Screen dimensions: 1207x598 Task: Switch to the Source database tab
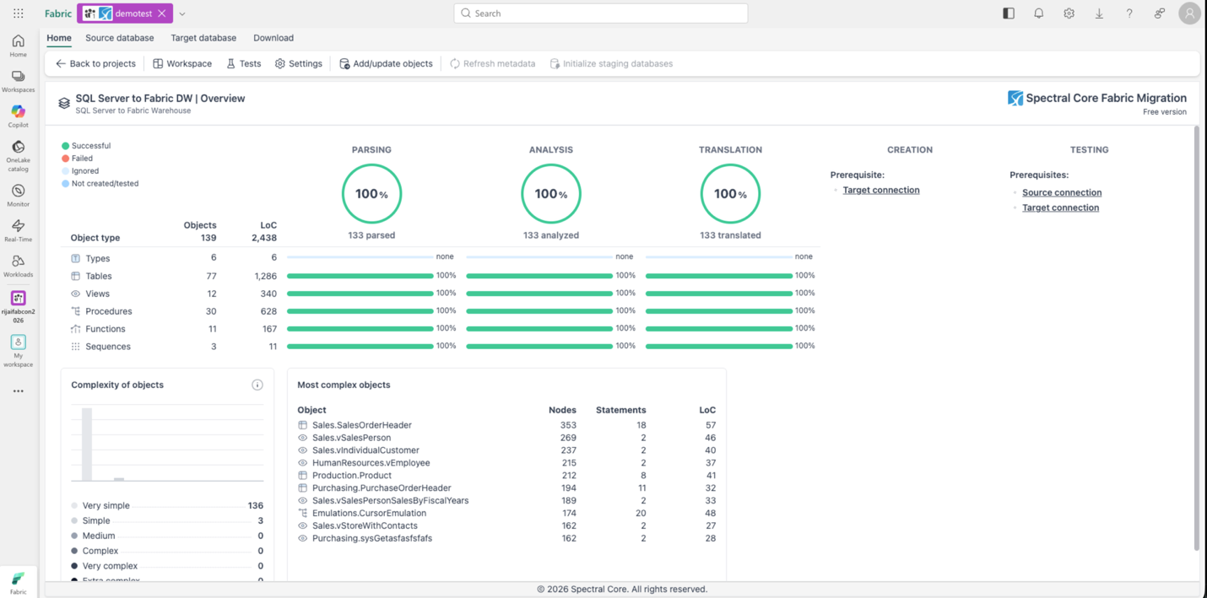(x=119, y=38)
